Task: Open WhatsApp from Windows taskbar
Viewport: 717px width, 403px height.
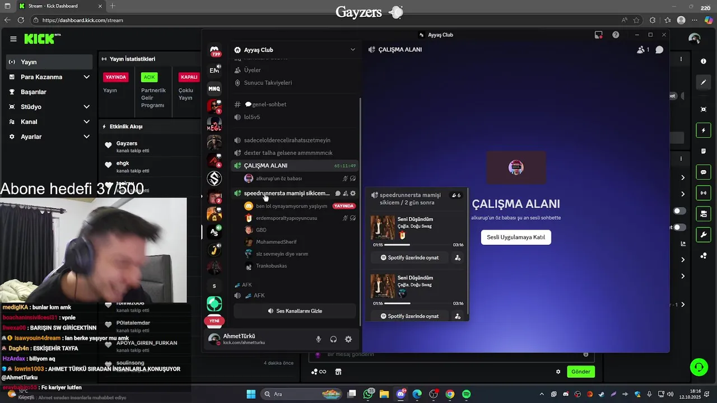Action: tap(369, 394)
